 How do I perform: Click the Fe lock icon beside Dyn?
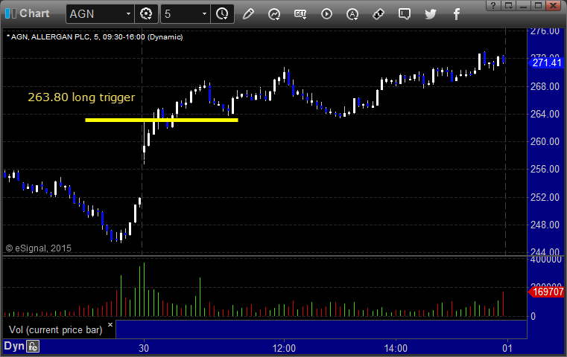click(x=33, y=347)
